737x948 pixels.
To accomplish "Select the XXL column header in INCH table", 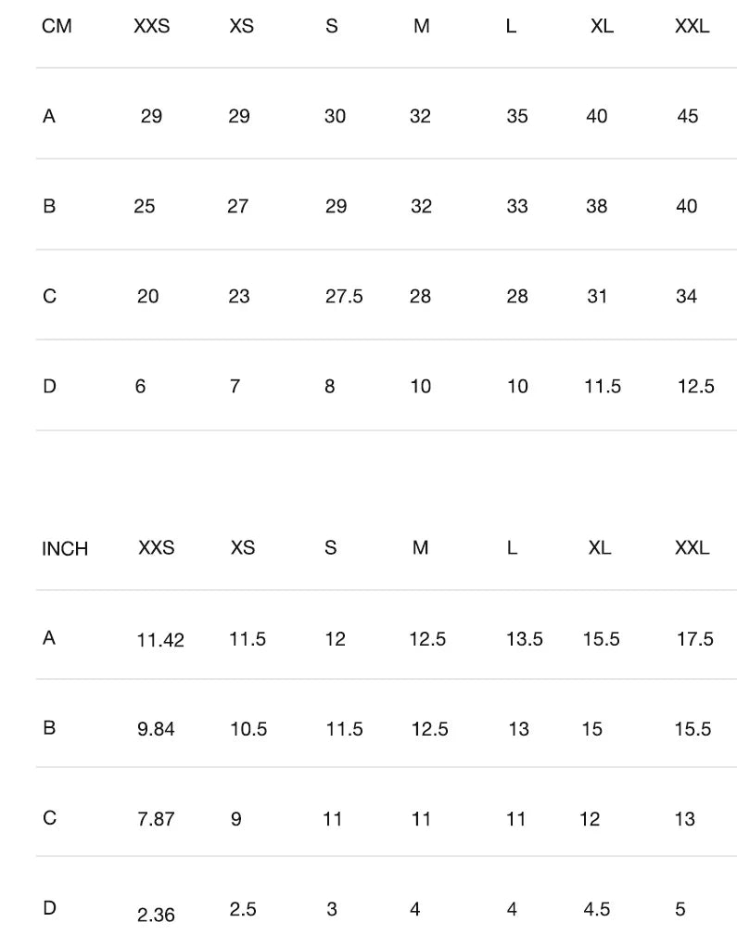I will click(x=692, y=548).
